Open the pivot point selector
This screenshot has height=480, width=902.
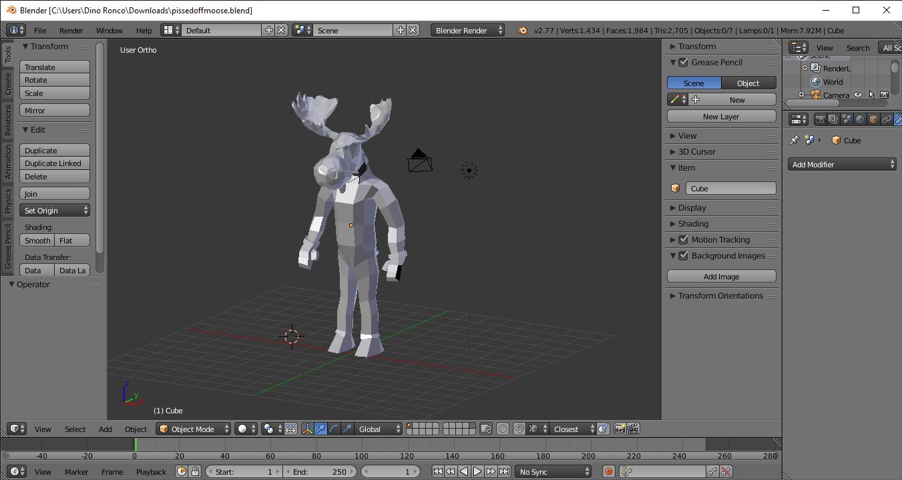point(272,429)
